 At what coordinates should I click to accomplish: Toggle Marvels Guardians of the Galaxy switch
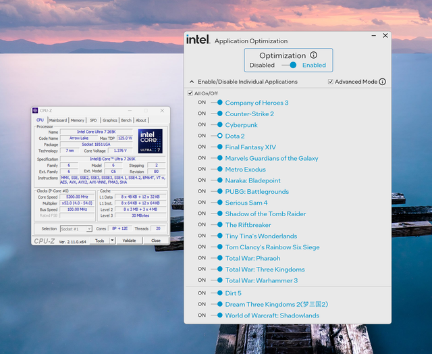pyautogui.click(x=217, y=158)
